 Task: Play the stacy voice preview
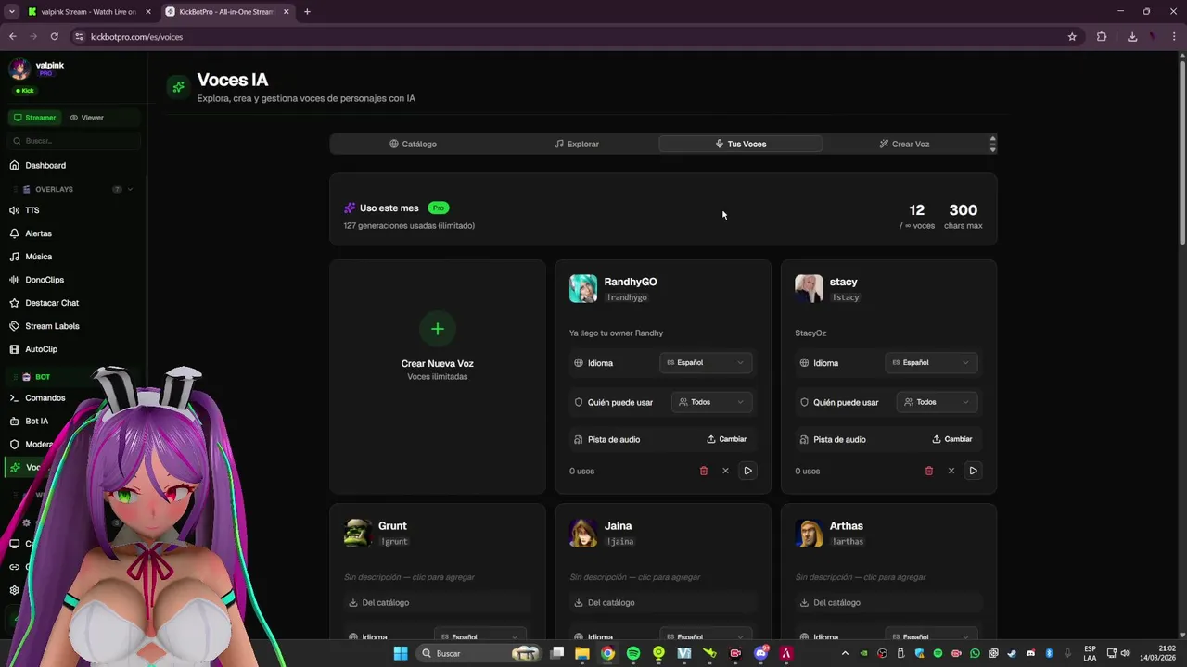[973, 471]
